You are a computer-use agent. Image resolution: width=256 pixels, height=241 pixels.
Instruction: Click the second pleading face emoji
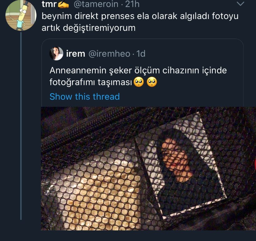[152, 83]
